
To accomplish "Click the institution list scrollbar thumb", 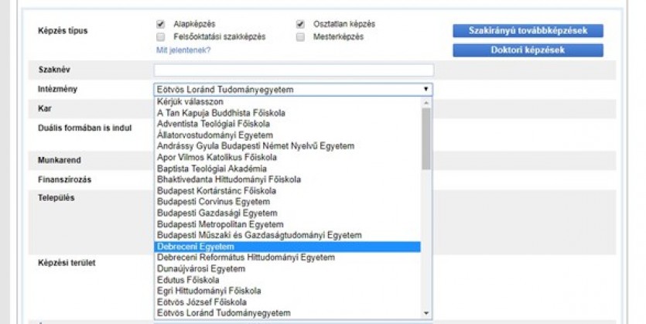I will pyautogui.click(x=426, y=138).
